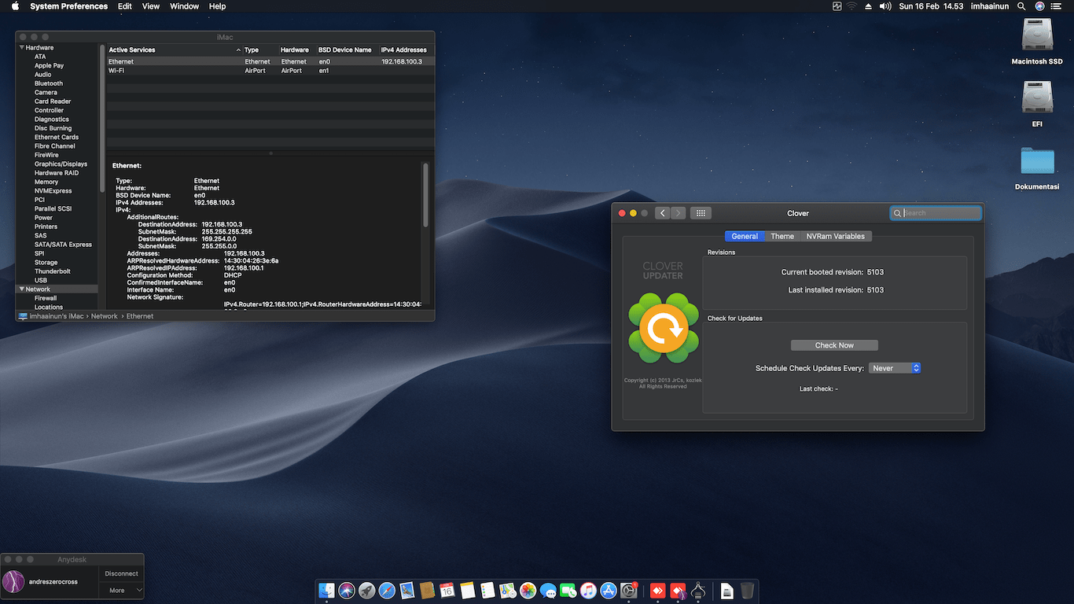Click the sidebar scrollbar in iMac window

click(102, 118)
